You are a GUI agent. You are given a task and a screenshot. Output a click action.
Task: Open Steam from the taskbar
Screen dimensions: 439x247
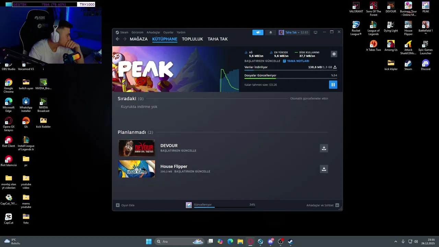[290, 242]
